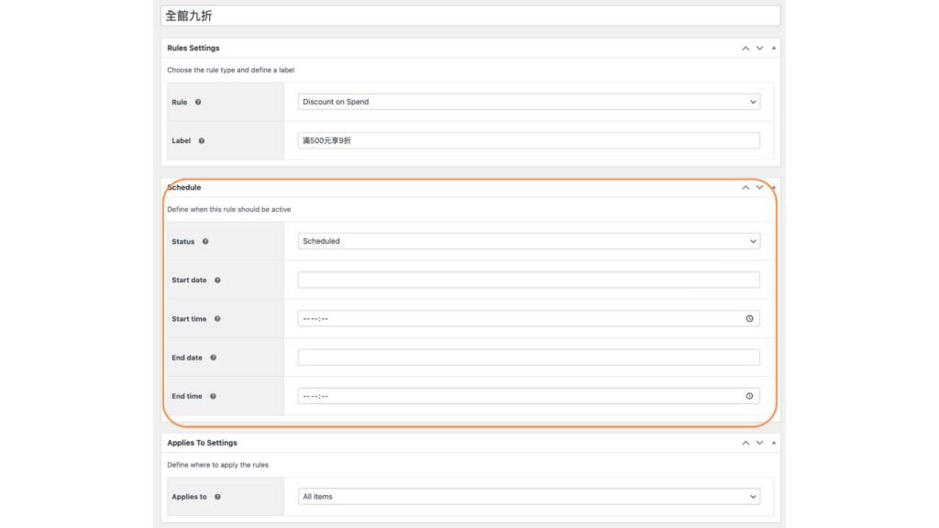Click help icon beside Start date
The image size is (939, 528).
coord(217,280)
